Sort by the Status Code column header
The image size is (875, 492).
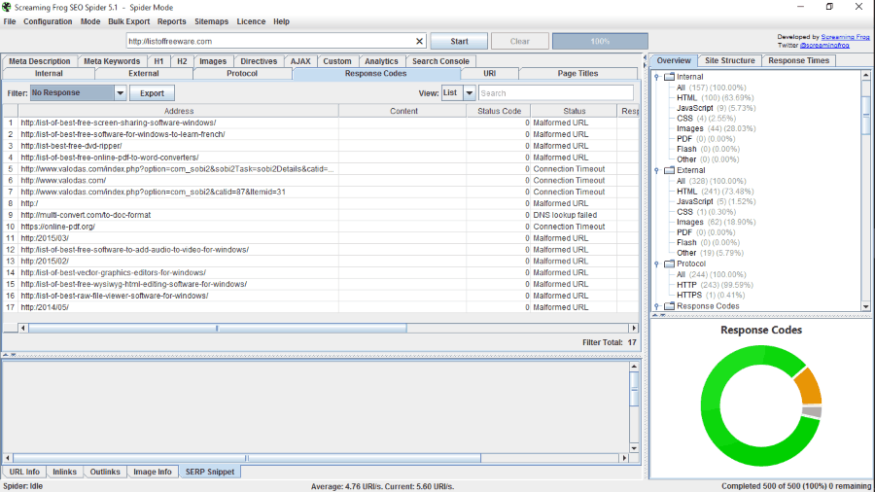click(499, 111)
